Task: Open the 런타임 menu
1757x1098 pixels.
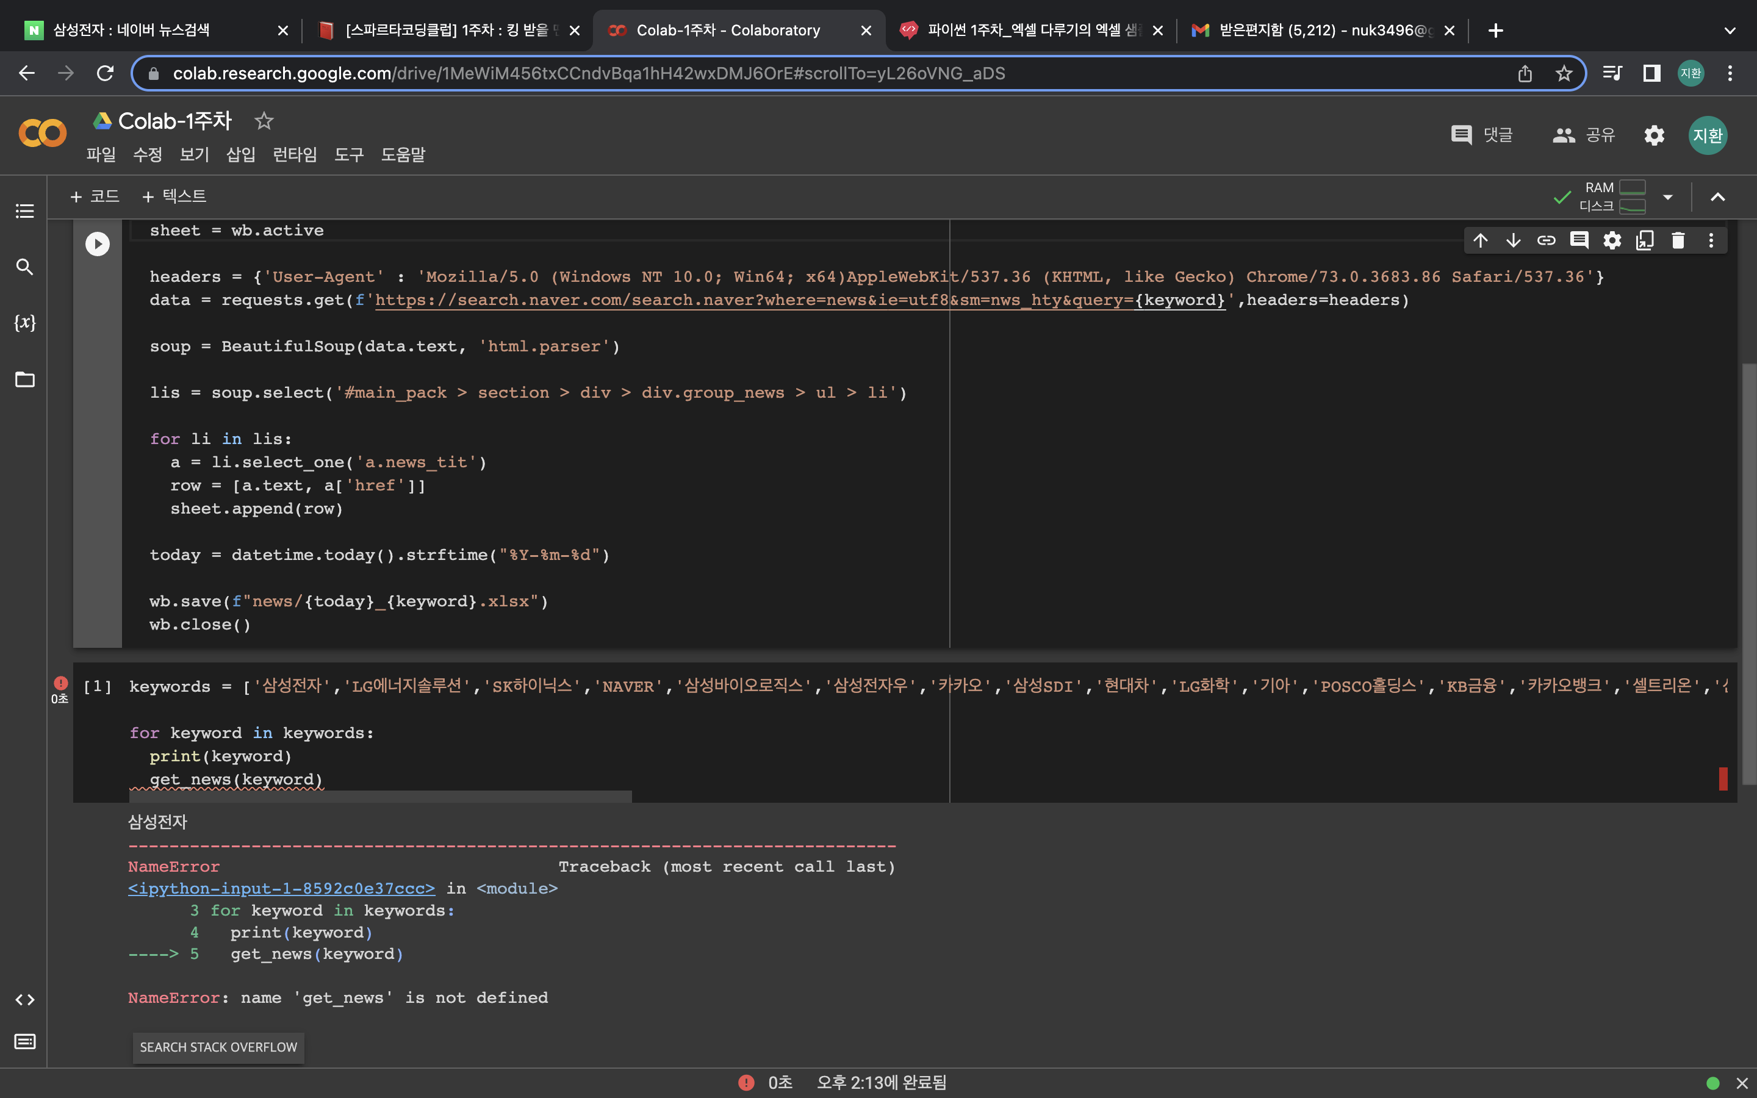Action: (x=294, y=155)
